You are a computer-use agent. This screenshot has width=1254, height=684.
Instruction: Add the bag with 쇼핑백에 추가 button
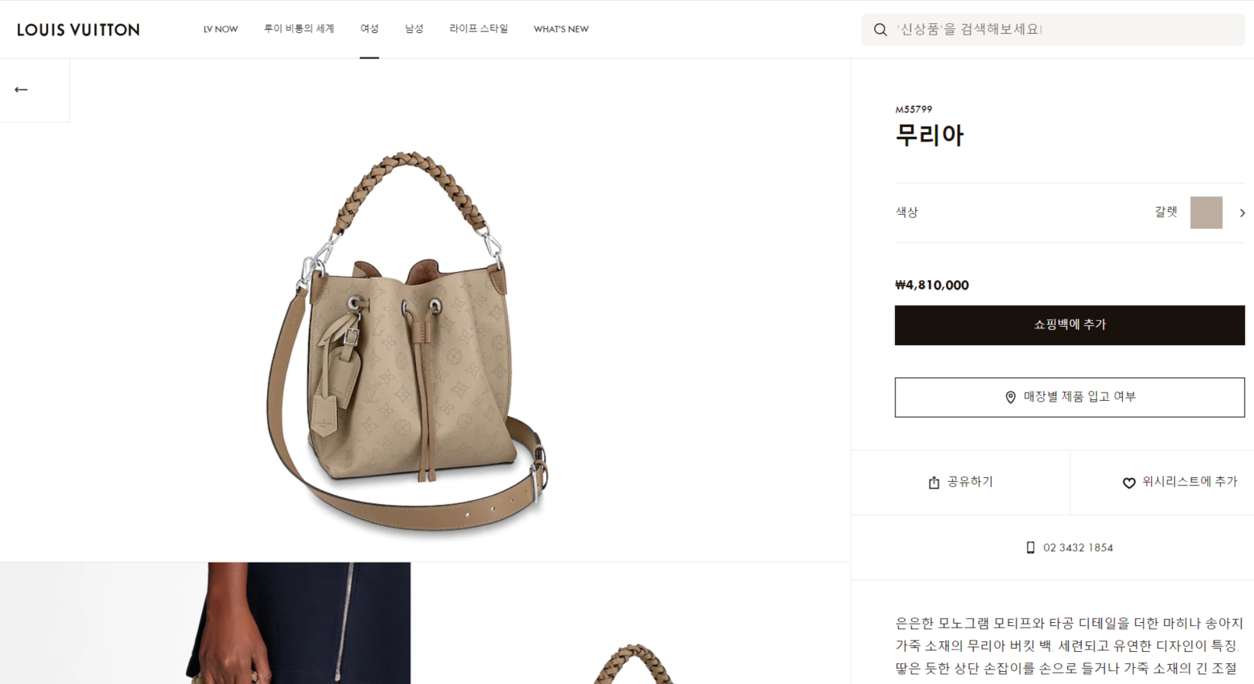pos(1070,325)
